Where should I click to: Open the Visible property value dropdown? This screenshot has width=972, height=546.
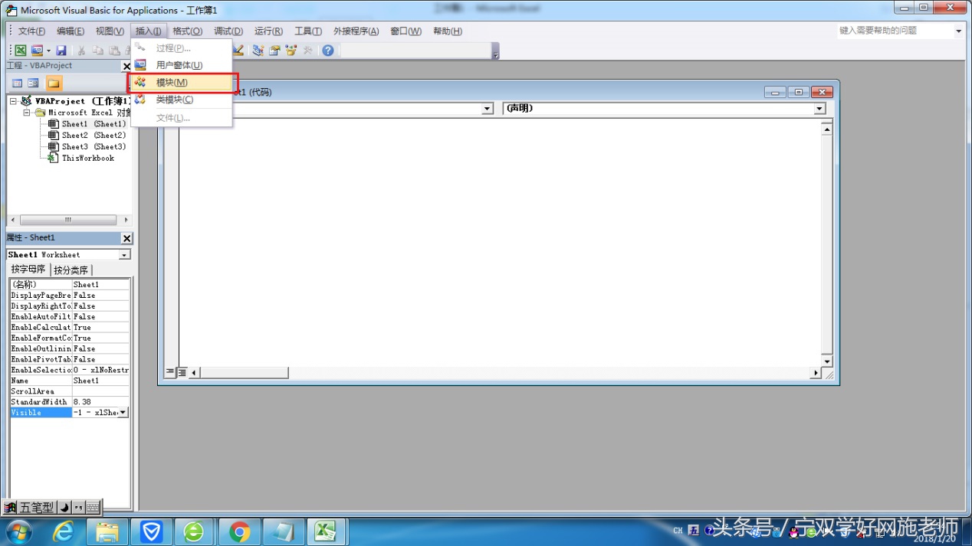point(123,412)
